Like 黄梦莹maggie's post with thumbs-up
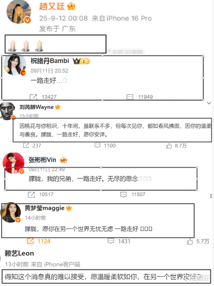The image size is (214, 286). click(x=190, y=241)
